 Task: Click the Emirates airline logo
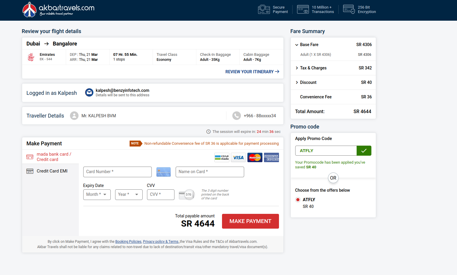(31, 57)
